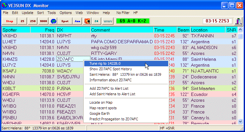This screenshot has height=132, width=245.
Task: Click the Freq column header to sort
Action: click(43, 30)
